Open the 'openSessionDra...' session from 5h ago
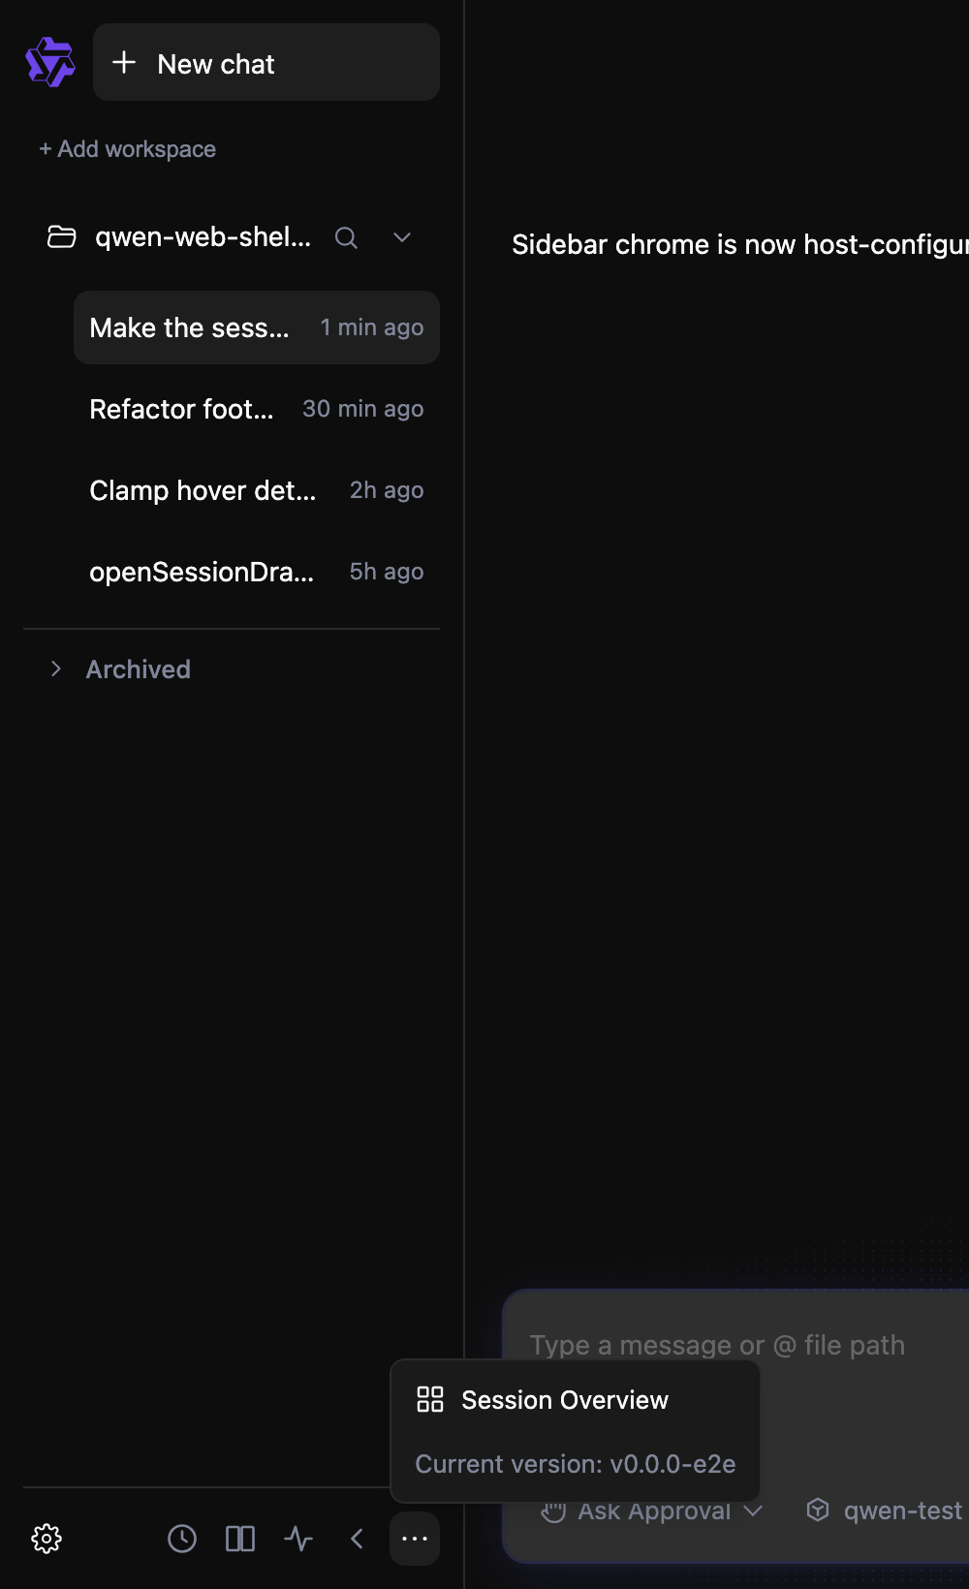The height and width of the screenshot is (1589, 969). click(x=257, y=572)
